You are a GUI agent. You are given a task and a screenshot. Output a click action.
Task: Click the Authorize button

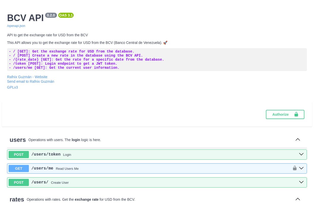coord(285,114)
